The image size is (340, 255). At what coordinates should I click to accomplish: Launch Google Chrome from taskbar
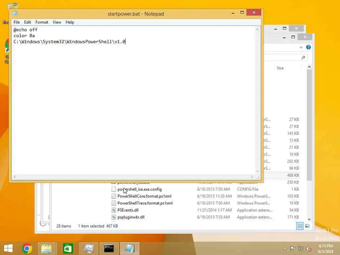[x=27, y=248]
